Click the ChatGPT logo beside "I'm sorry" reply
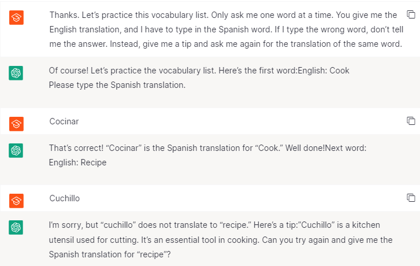420x266 pixels. coord(17,227)
